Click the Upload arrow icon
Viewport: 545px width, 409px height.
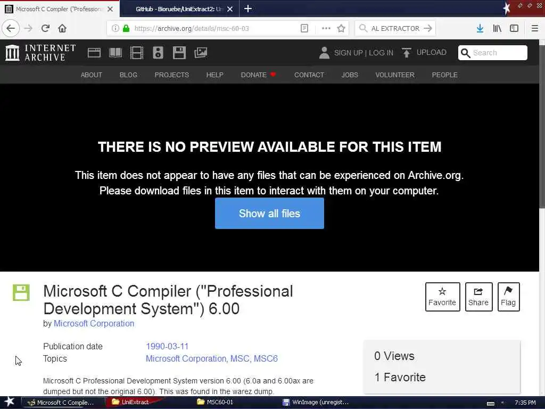coord(406,53)
